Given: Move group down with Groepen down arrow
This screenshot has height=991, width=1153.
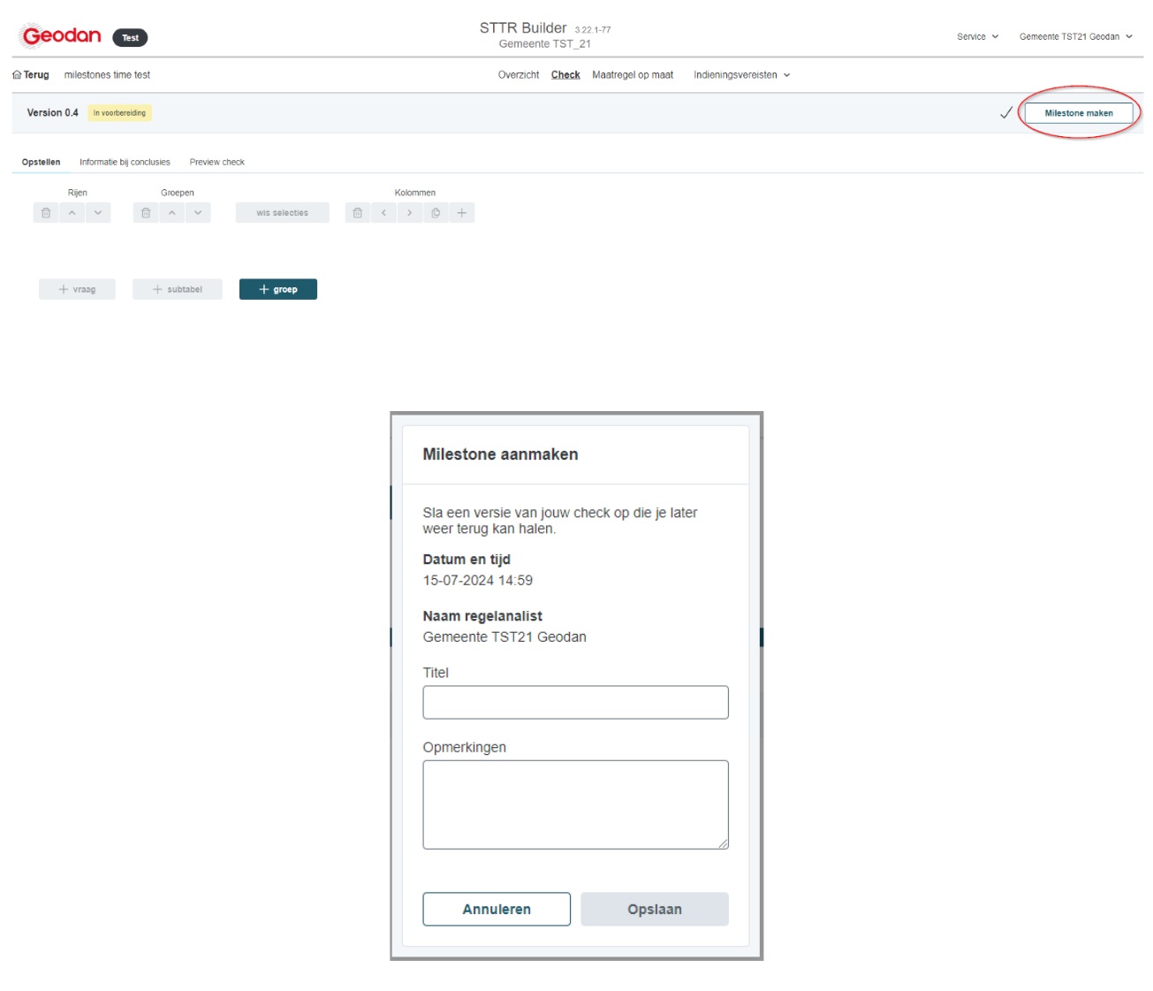Looking at the screenshot, I should (198, 213).
